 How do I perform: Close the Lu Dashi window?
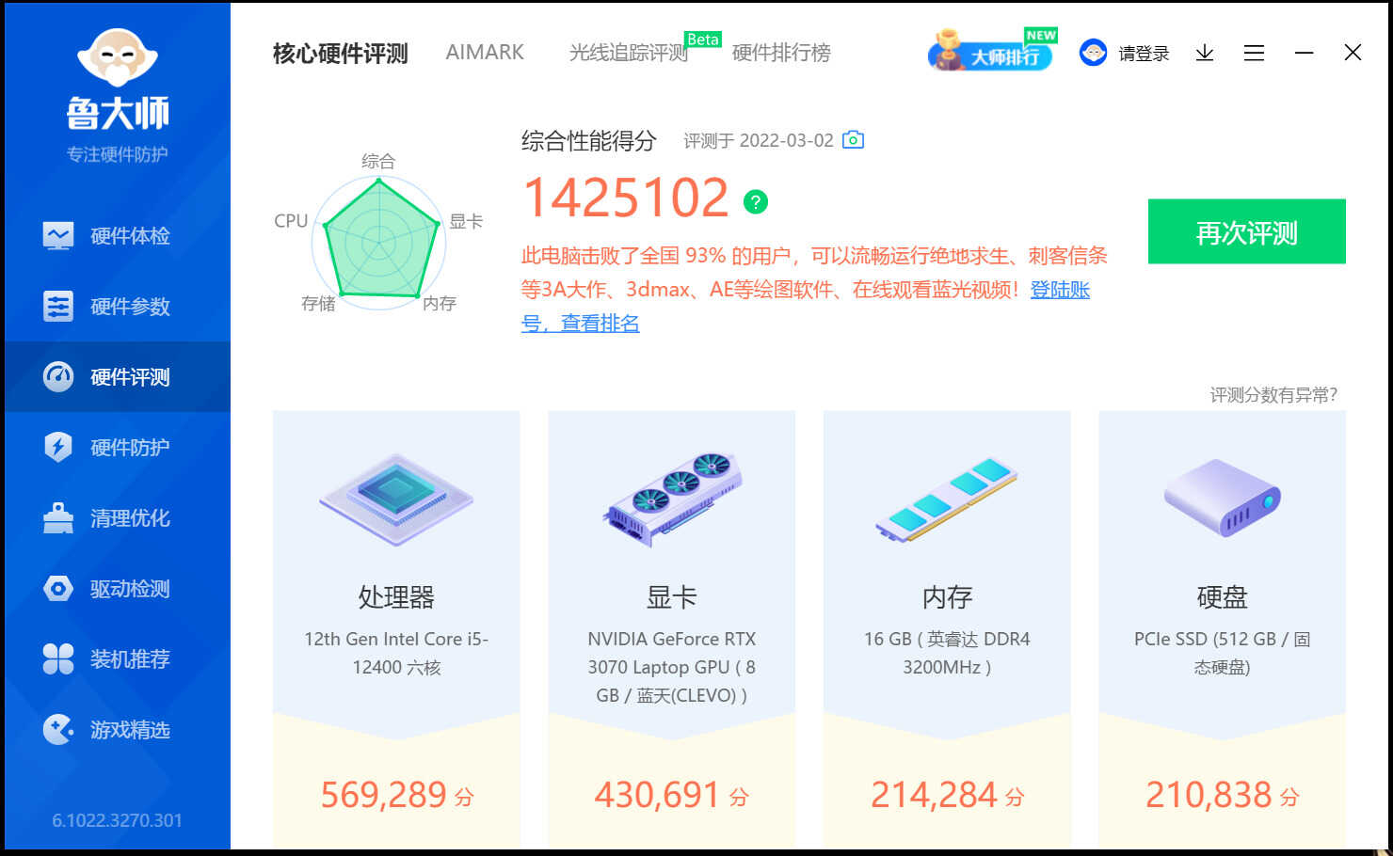click(x=1353, y=53)
